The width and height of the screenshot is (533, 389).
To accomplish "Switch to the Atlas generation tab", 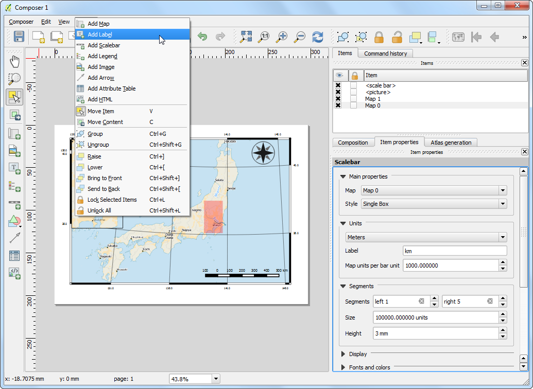I will click(x=451, y=143).
